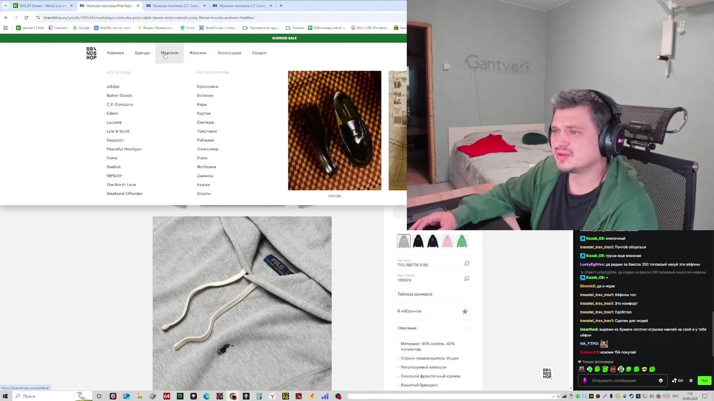Click the chat message input field

(x=623, y=380)
